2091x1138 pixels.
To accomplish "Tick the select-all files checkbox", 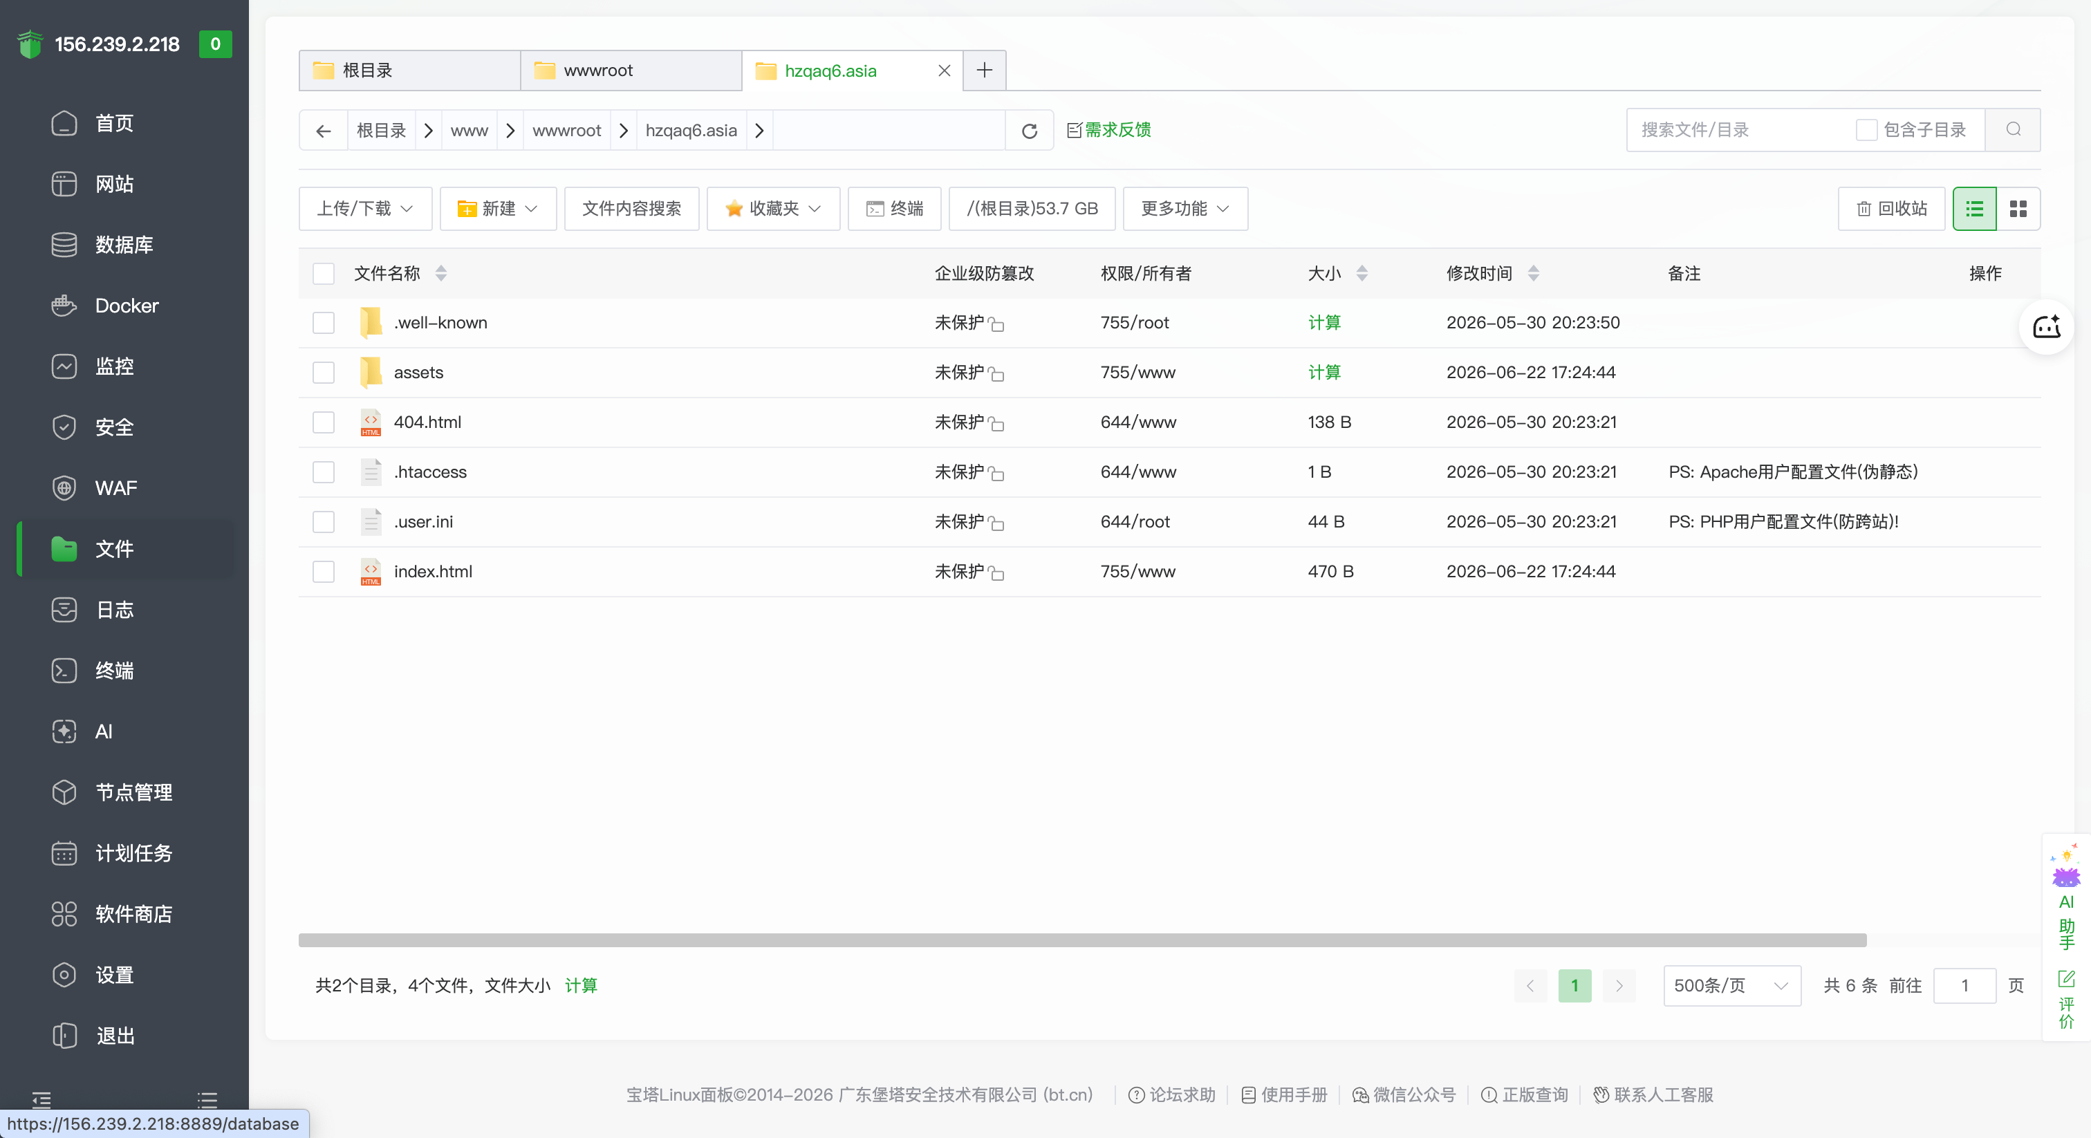I will point(323,274).
